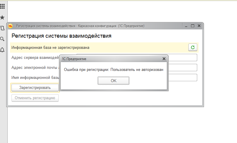Maximize the registration window
The height and width of the screenshot is (143, 237).
192,26
